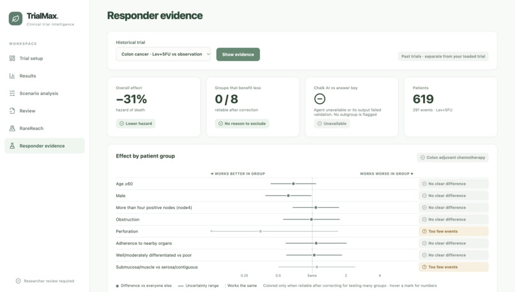Viewport: 515px width, 292px height.
Task: Click the Past trials info badge
Action: coord(443,56)
